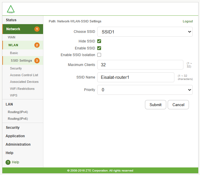The image size is (200, 175).
Task: Click the 'Enable SSID Isolation' label
Action: pyautogui.click(x=78, y=55)
